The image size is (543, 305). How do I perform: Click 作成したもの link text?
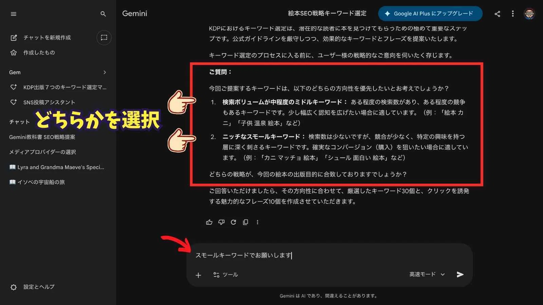39,53
